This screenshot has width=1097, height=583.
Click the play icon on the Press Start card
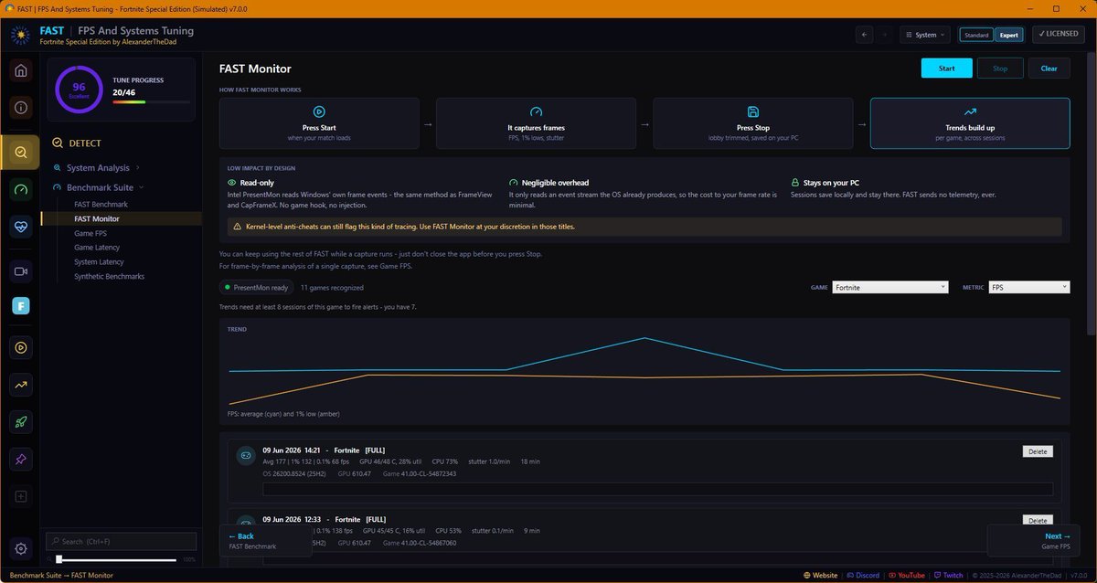[x=319, y=111]
